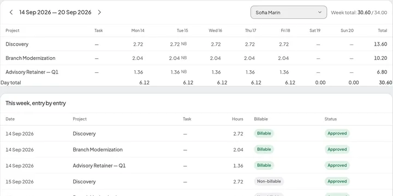Select the Branch Modernization row in weekly grid

196,58
